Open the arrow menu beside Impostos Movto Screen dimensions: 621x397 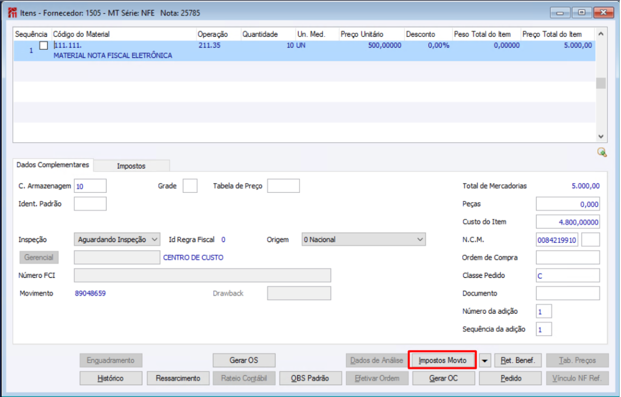point(485,361)
